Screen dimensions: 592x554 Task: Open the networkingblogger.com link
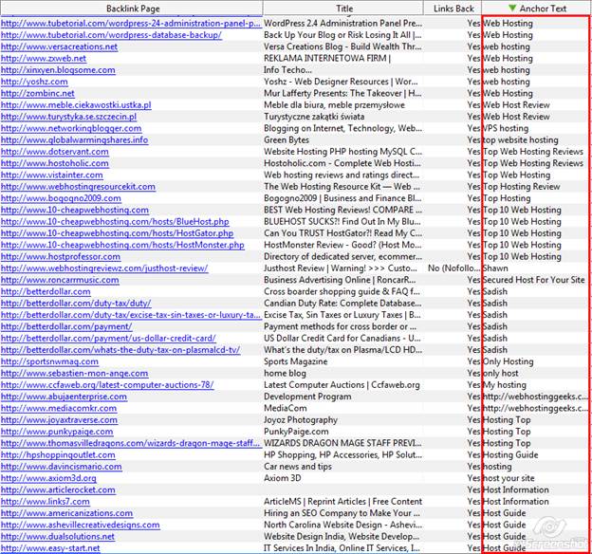pos(71,128)
